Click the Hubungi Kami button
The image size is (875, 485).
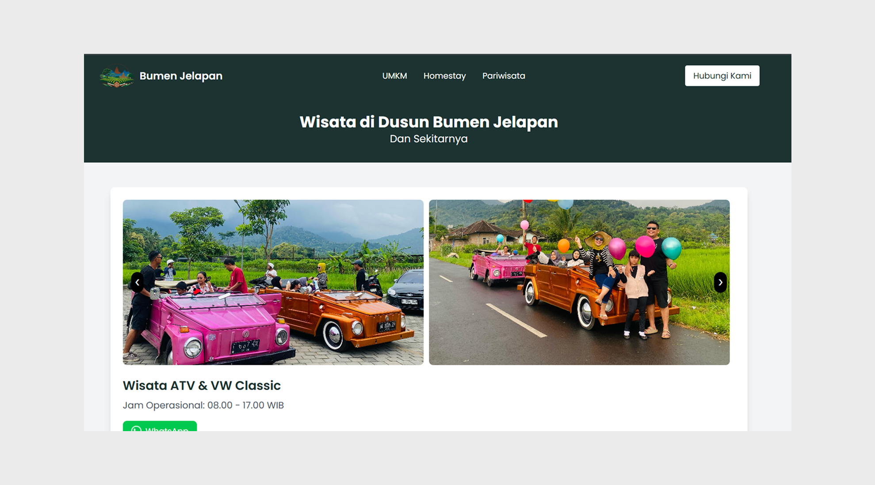click(722, 75)
